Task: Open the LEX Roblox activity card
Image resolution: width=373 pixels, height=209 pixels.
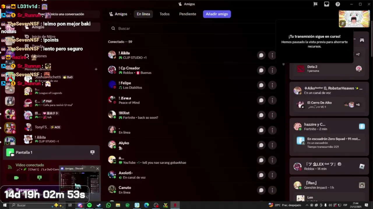Action: pyautogui.click(x=329, y=166)
